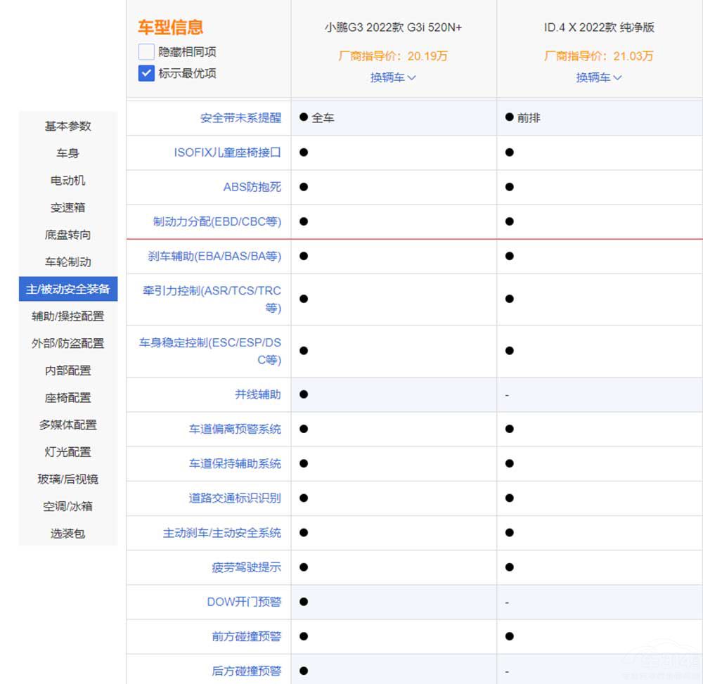This screenshot has width=703, height=684.
Task: Check the 隐藏相同项 checkbox
Action: [x=146, y=52]
